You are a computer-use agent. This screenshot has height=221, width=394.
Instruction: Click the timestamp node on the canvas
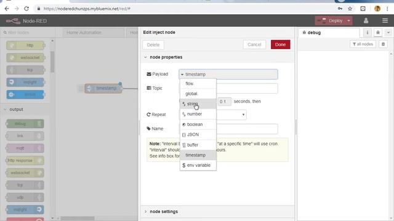[103, 88]
